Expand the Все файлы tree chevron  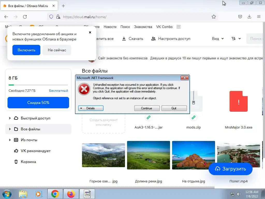pyautogui.click(x=10, y=129)
